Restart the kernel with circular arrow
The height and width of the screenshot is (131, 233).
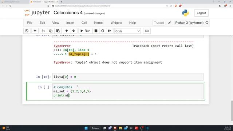[103, 31]
